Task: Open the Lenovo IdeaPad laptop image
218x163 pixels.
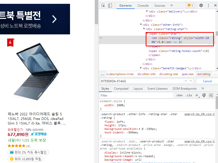Action: coord(37,71)
